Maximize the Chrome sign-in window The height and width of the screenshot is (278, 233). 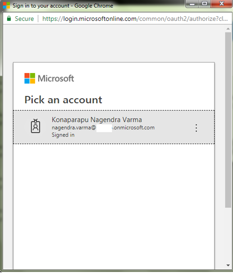205,4
